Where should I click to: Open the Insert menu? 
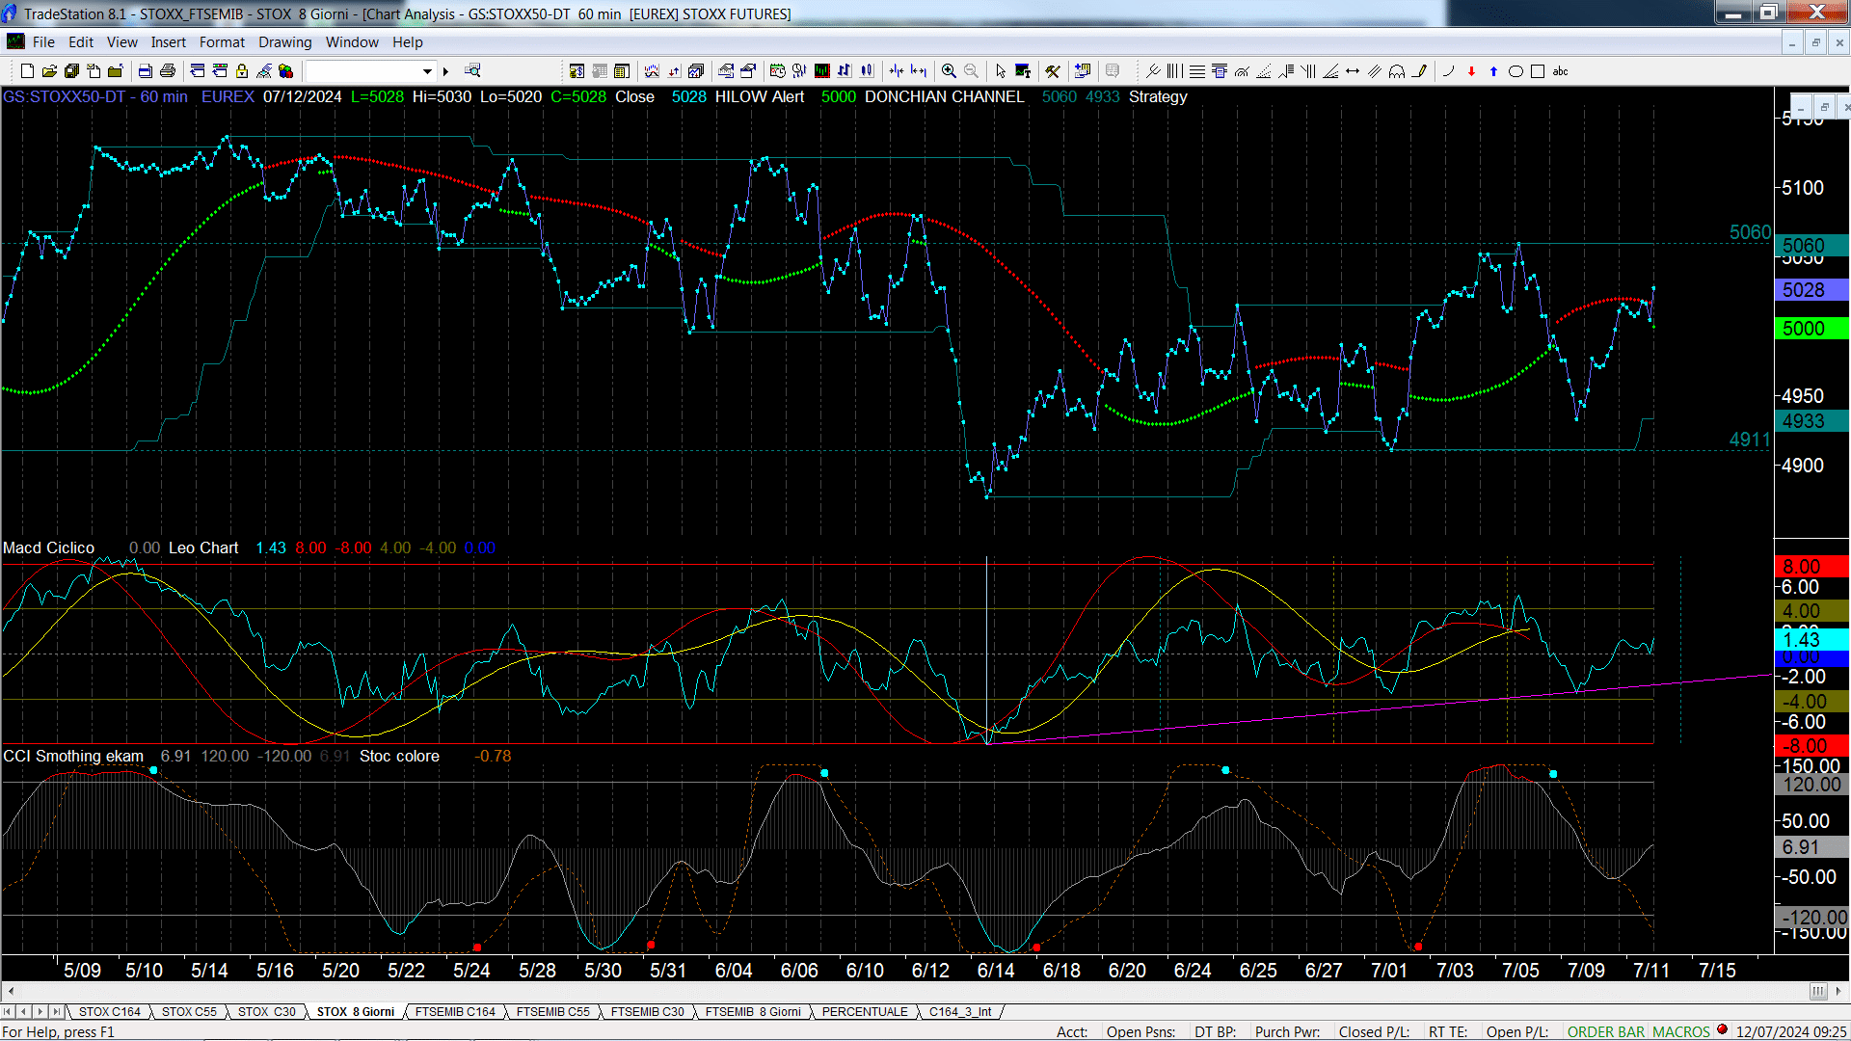[x=168, y=41]
